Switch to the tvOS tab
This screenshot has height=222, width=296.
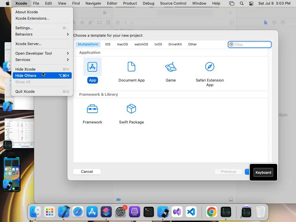tap(158, 44)
